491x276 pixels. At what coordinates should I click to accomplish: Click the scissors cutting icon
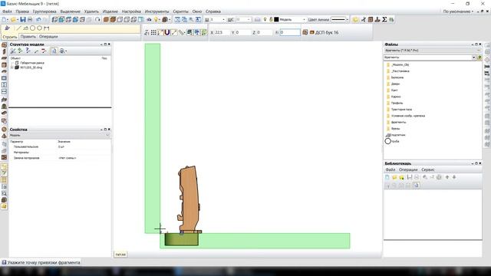click(x=363, y=19)
